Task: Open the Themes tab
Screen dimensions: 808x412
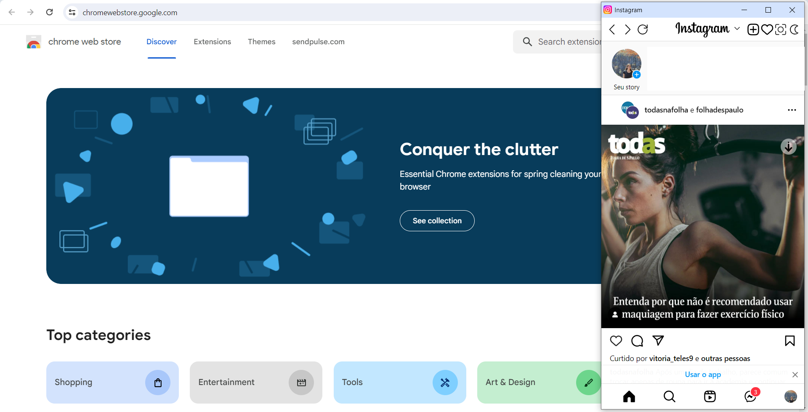Action: point(261,42)
